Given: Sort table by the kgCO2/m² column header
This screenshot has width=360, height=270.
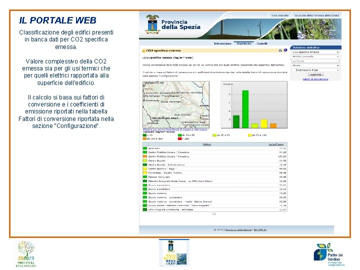Looking at the screenshot, I should [276, 144].
